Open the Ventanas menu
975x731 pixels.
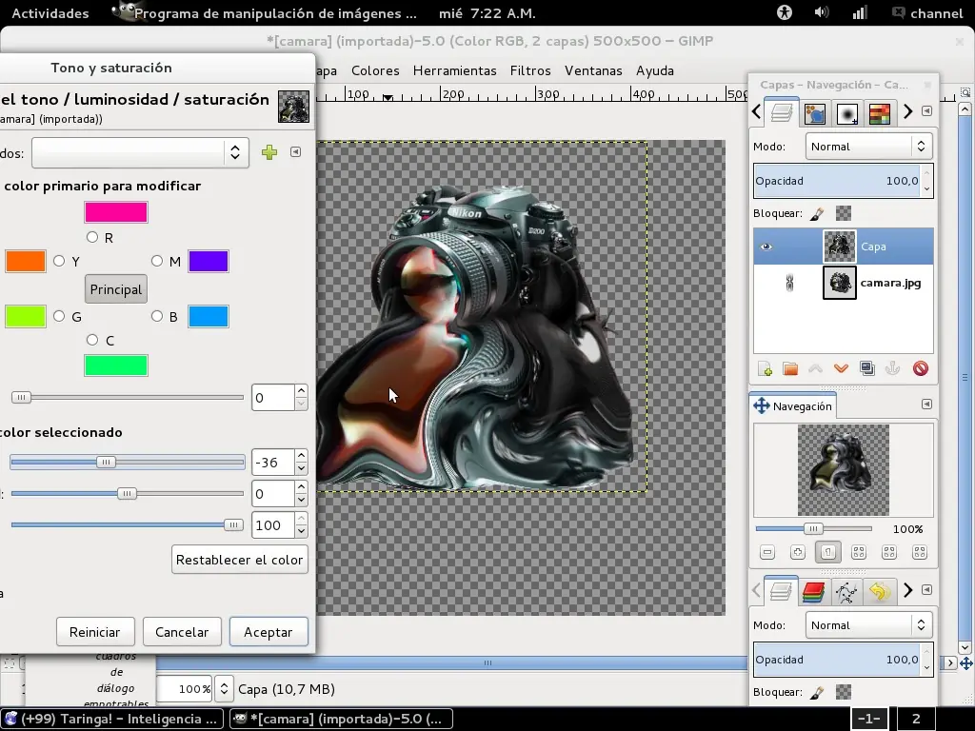593,70
